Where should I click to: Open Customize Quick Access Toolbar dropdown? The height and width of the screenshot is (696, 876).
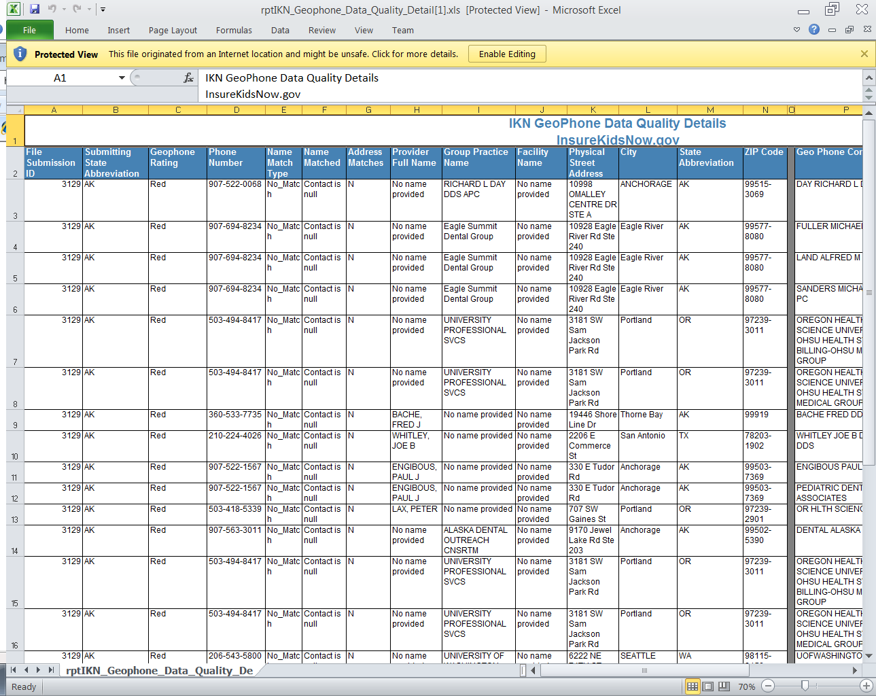[103, 10]
